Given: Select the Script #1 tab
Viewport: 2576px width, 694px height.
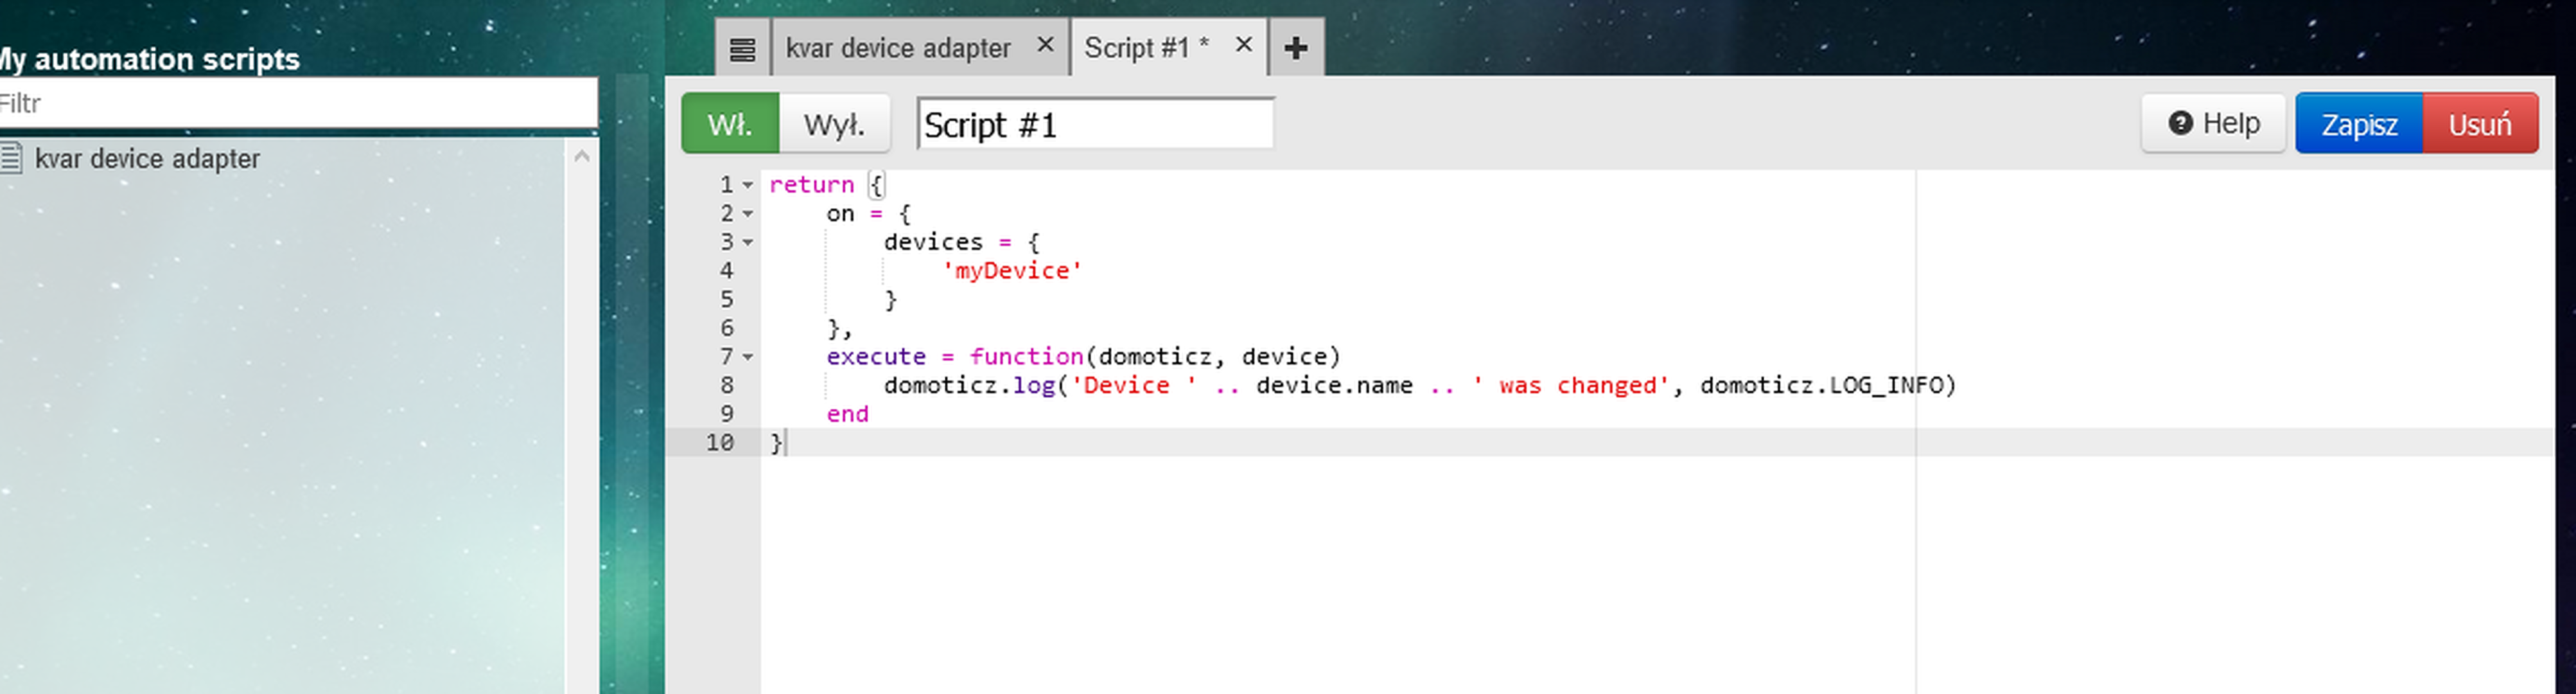Looking at the screenshot, I should [x=1146, y=48].
